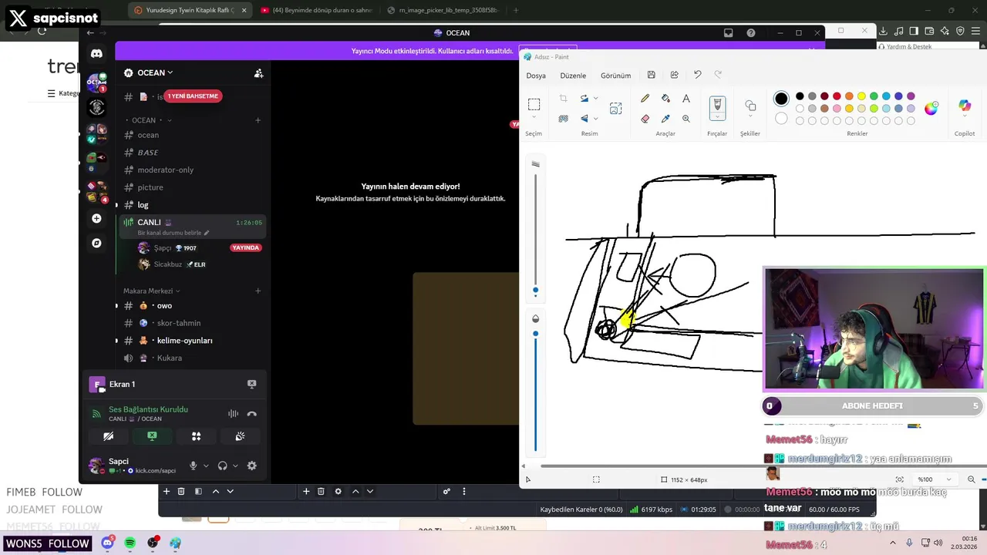Pick the red color swatch in Paint
The height and width of the screenshot is (555, 987).
[837, 96]
